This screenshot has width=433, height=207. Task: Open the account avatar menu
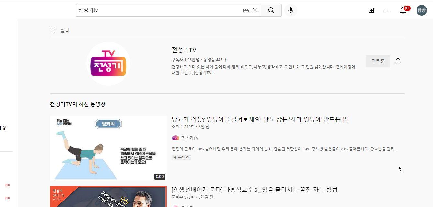(x=422, y=10)
